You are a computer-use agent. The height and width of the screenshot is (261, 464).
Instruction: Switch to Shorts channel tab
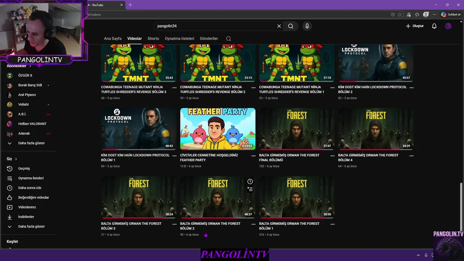point(153,38)
